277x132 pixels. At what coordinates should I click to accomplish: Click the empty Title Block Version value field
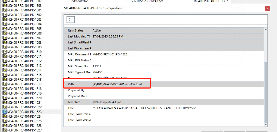(x=177, y=120)
